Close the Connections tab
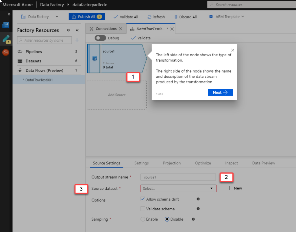Image resolution: width=296 pixels, height=232 pixels. click(121, 29)
